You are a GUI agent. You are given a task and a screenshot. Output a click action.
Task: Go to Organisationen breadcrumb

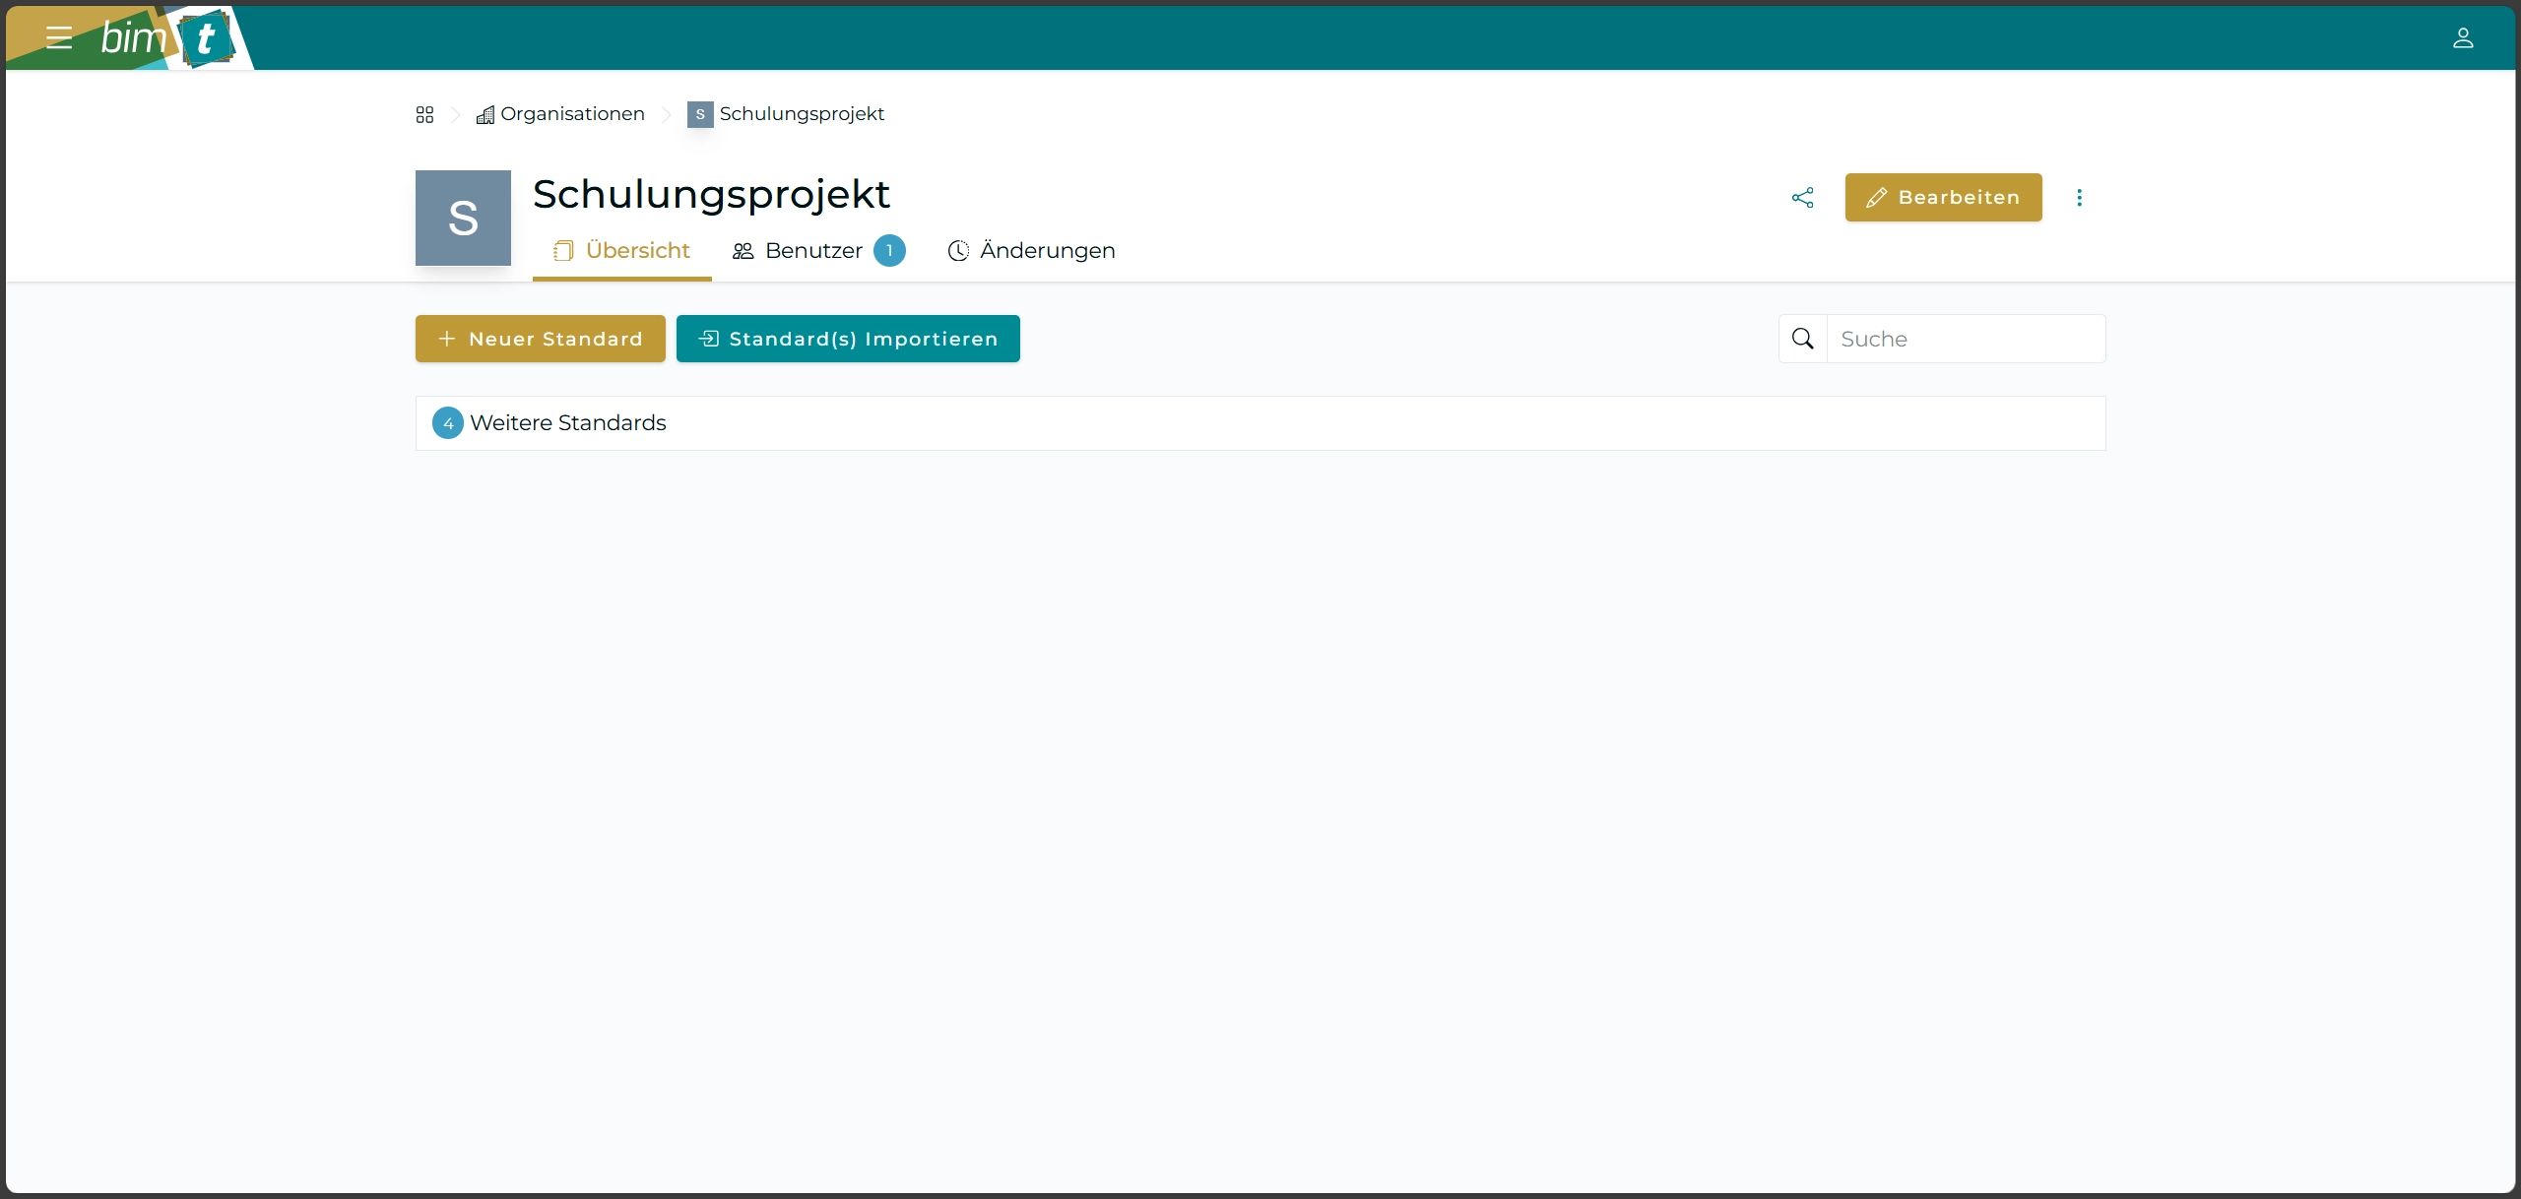560,114
